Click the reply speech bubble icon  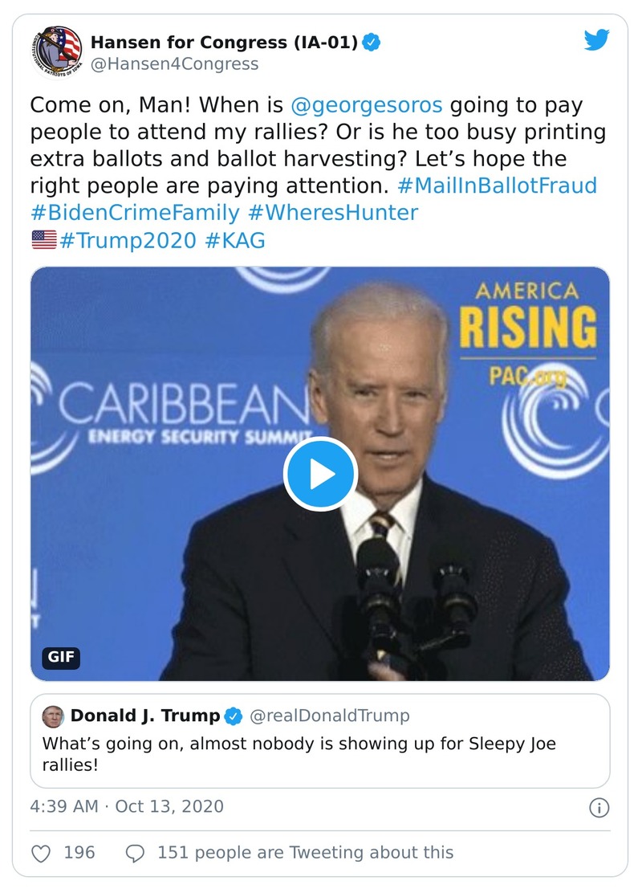point(136,852)
